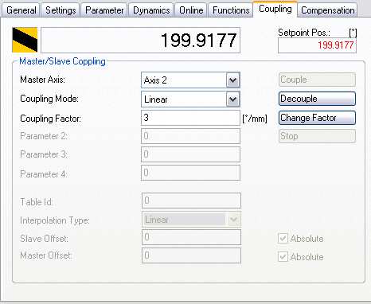Click the Master/Slave Coupling group title
The height and width of the screenshot is (304, 371).
tap(62, 61)
